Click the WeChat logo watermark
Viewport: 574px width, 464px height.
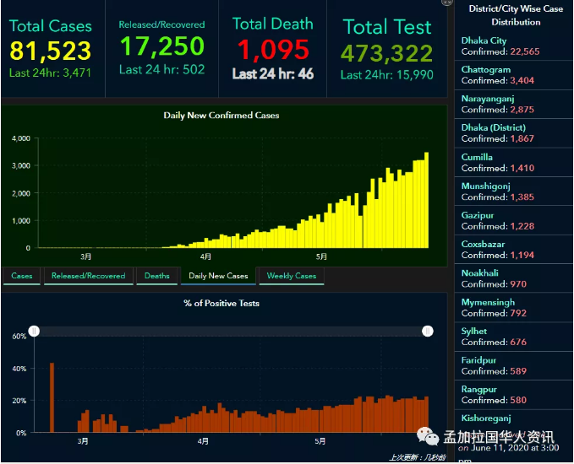pos(428,436)
